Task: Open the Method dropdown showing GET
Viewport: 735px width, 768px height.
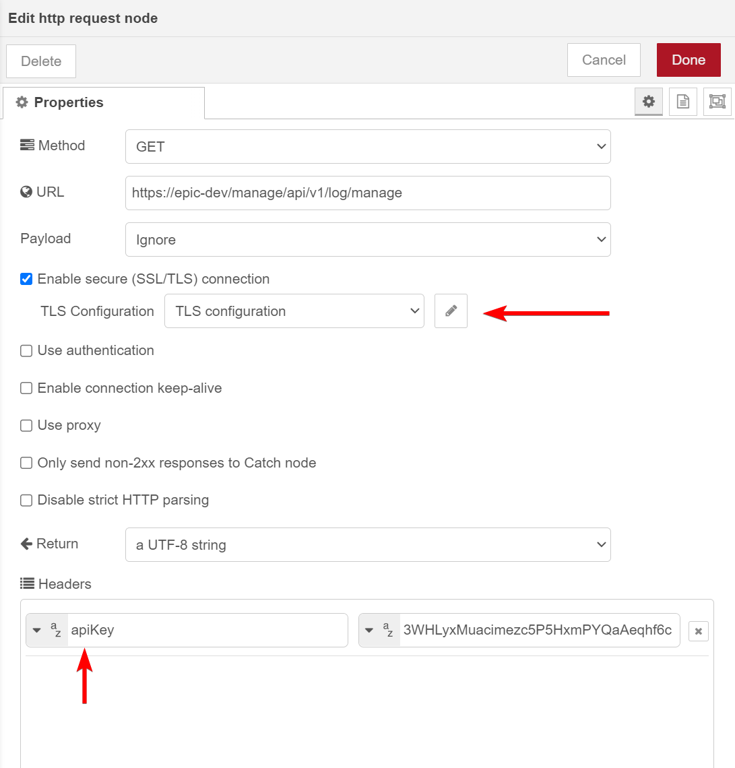Action: click(368, 146)
